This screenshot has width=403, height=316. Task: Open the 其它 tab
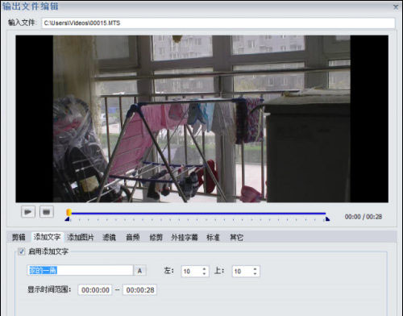236,237
